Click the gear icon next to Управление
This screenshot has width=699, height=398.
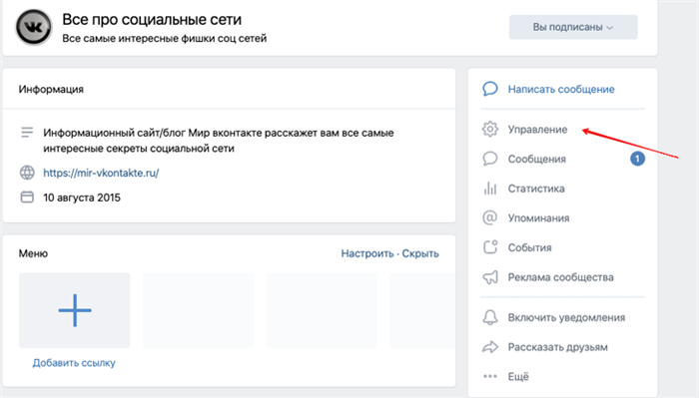tap(490, 129)
